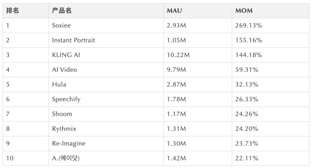
Task: Click the 排名 column header
Action: [x=12, y=11]
